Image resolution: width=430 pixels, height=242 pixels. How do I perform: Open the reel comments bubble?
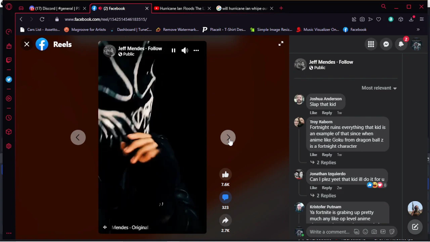[x=225, y=197]
